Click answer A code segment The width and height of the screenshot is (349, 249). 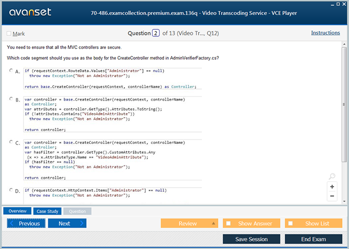click(113, 79)
